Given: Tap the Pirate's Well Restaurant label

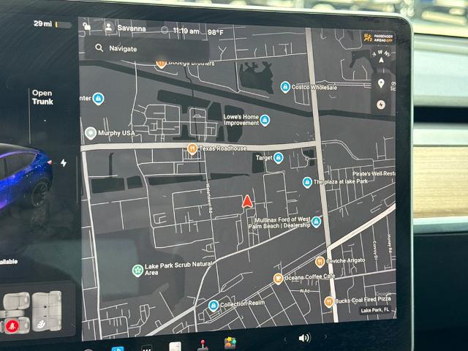Looking at the screenshot, I should 374,173.
